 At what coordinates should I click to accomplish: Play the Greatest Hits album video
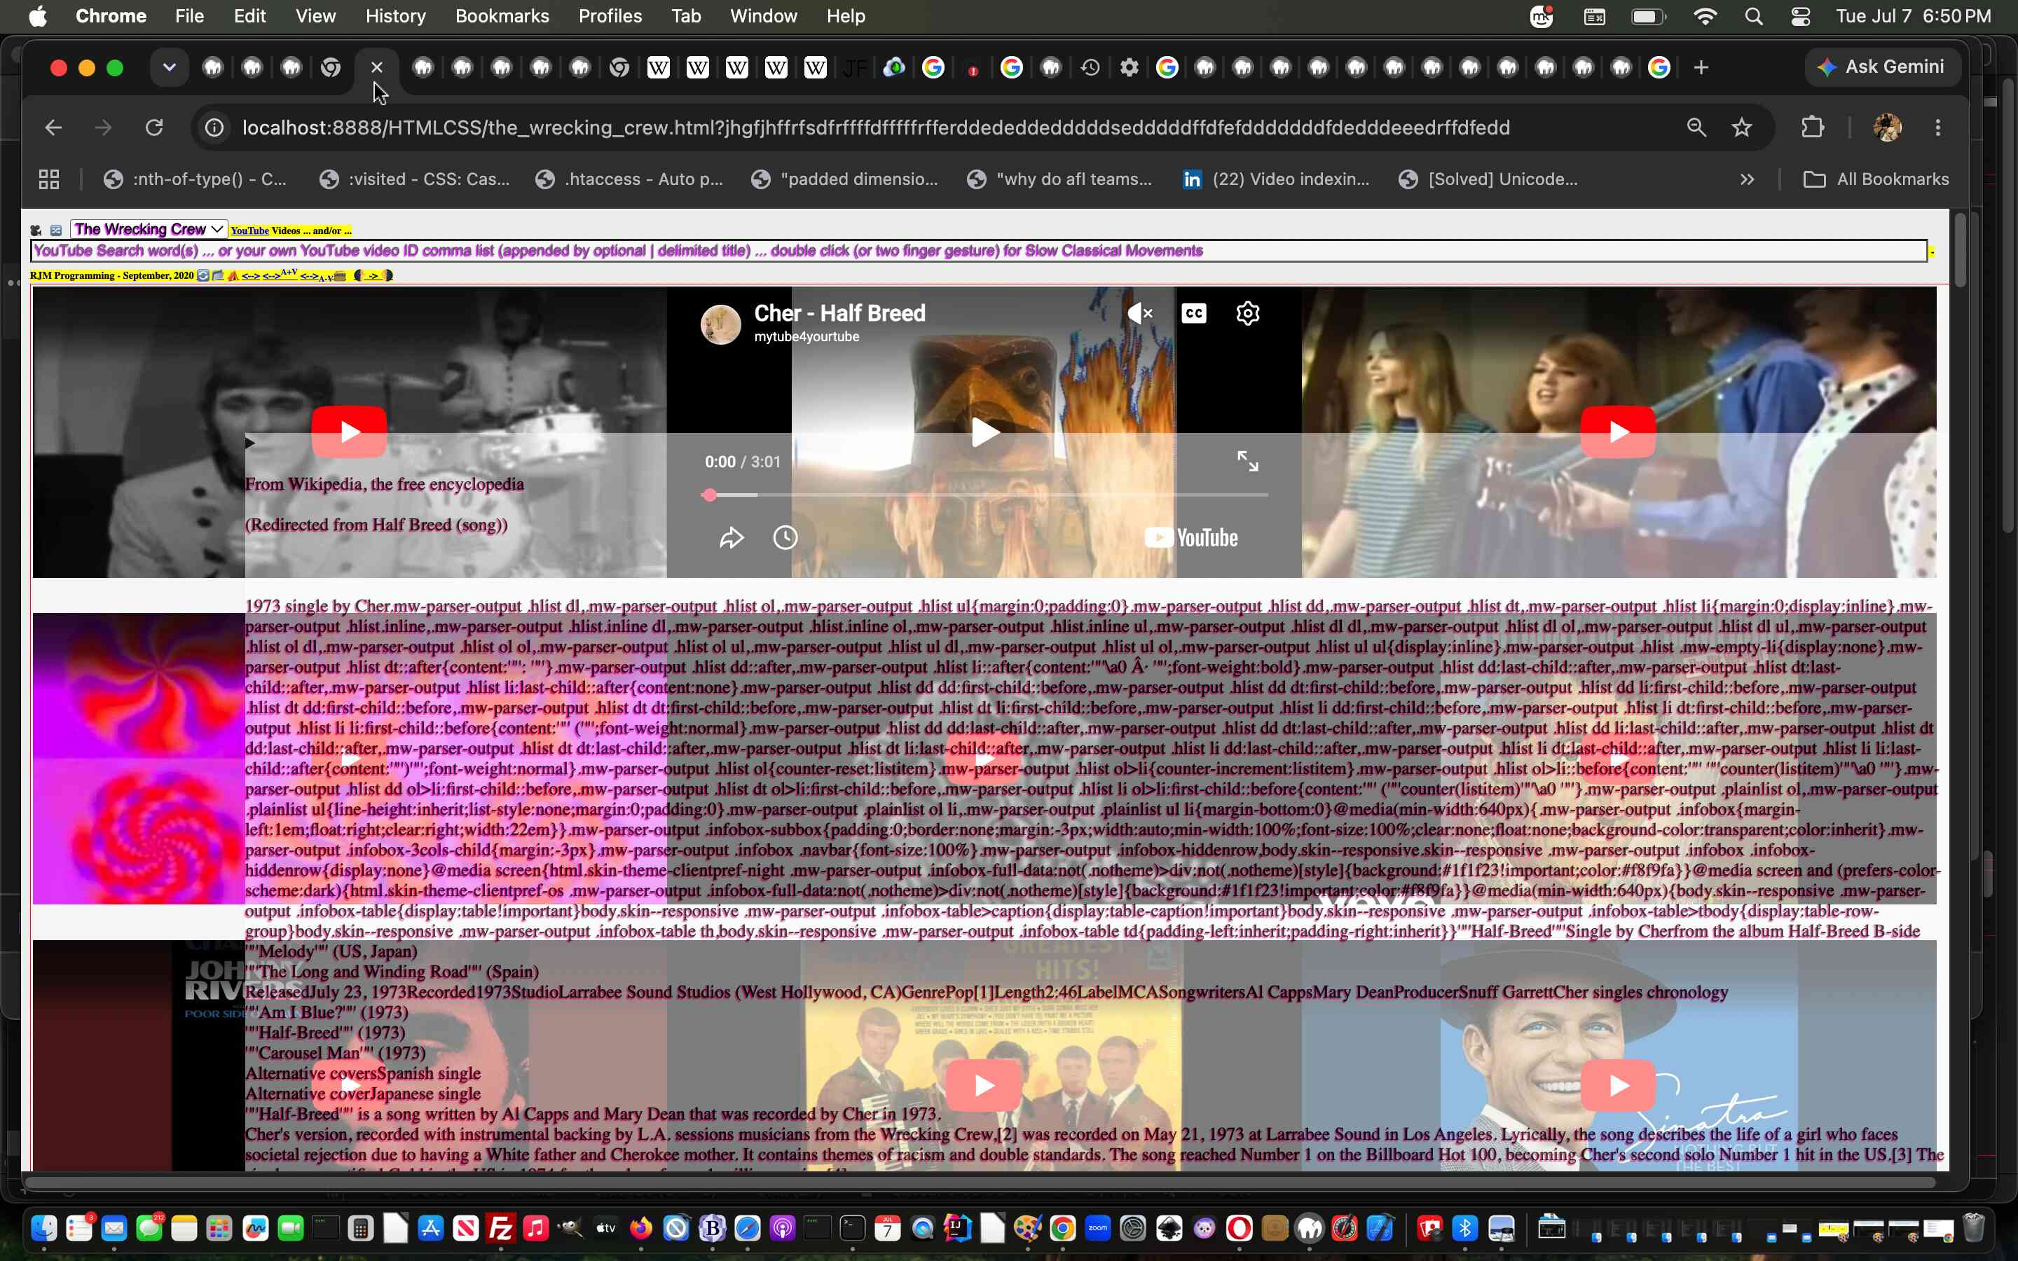point(984,1085)
